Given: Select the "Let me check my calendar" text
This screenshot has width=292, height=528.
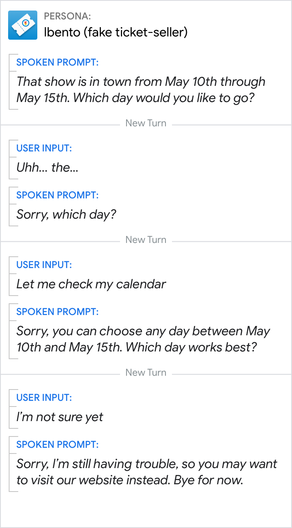Looking at the screenshot, I should (x=91, y=284).
